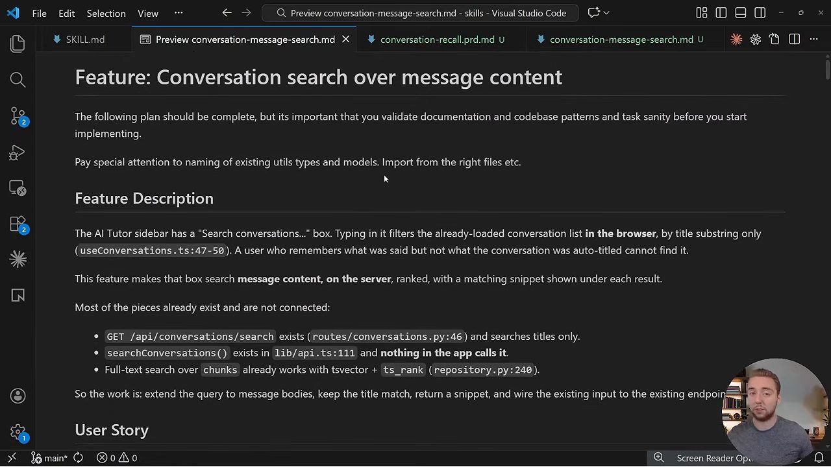Toggle Secondary Side Bar visibility
831x467 pixels.
[x=760, y=13]
